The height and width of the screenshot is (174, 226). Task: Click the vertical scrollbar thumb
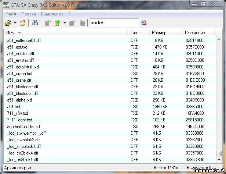coord(219,153)
